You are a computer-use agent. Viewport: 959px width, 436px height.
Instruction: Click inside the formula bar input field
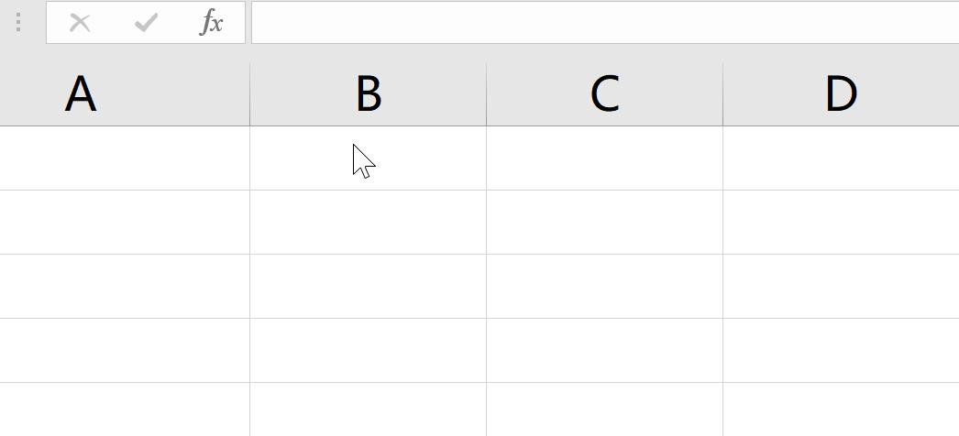(x=603, y=23)
